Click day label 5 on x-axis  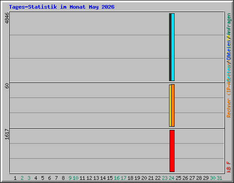(x=43, y=178)
